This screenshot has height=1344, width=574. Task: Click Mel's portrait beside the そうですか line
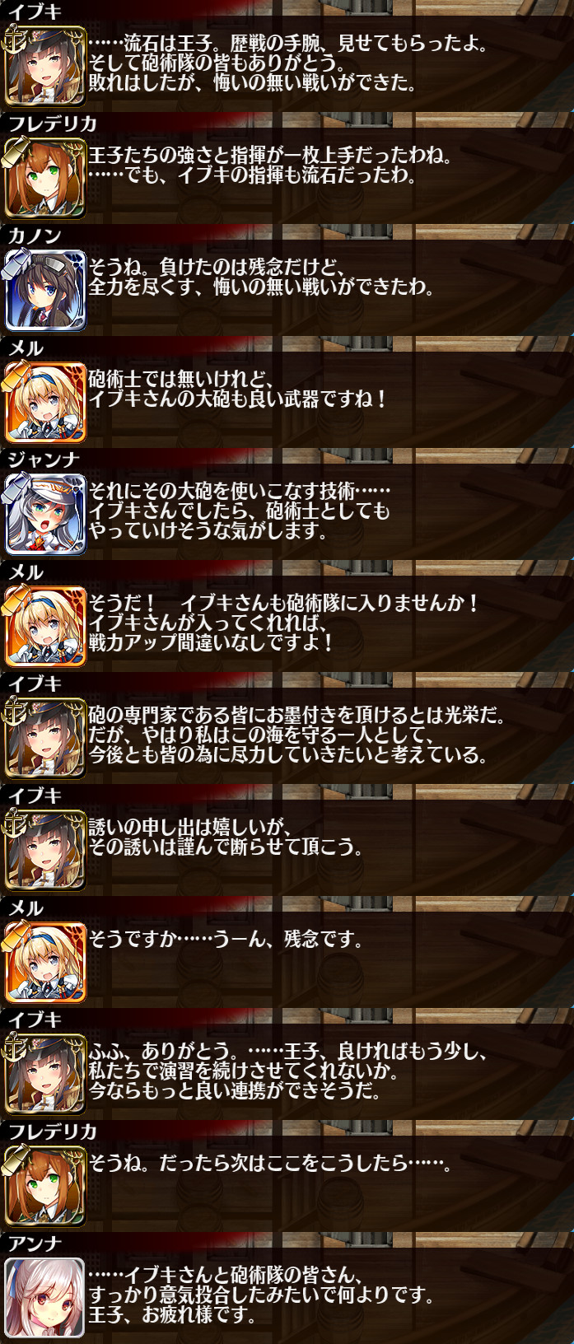44,963
